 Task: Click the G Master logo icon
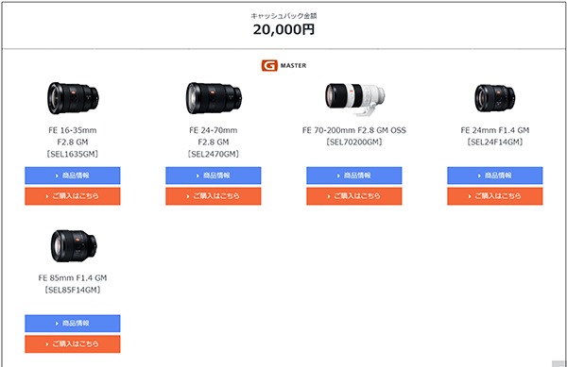(x=269, y=65)
